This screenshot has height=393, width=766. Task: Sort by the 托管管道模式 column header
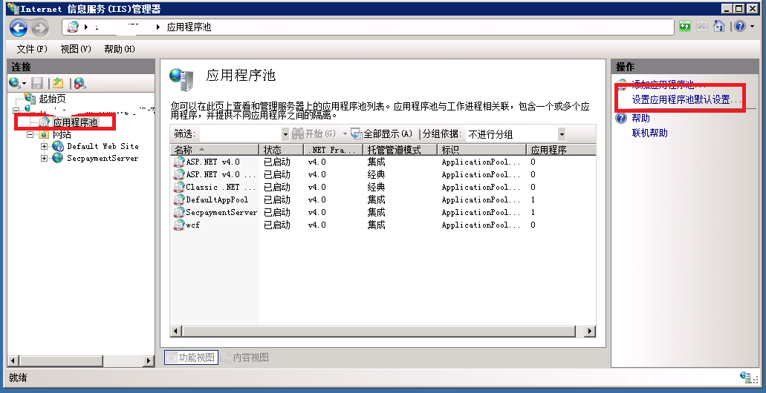(x=400, y=150)
